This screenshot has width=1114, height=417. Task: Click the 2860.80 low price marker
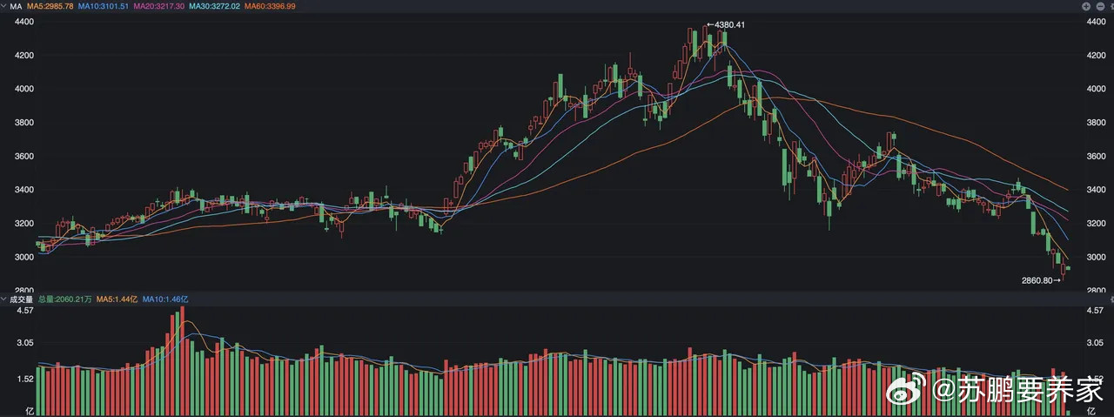click(1042, 280)
